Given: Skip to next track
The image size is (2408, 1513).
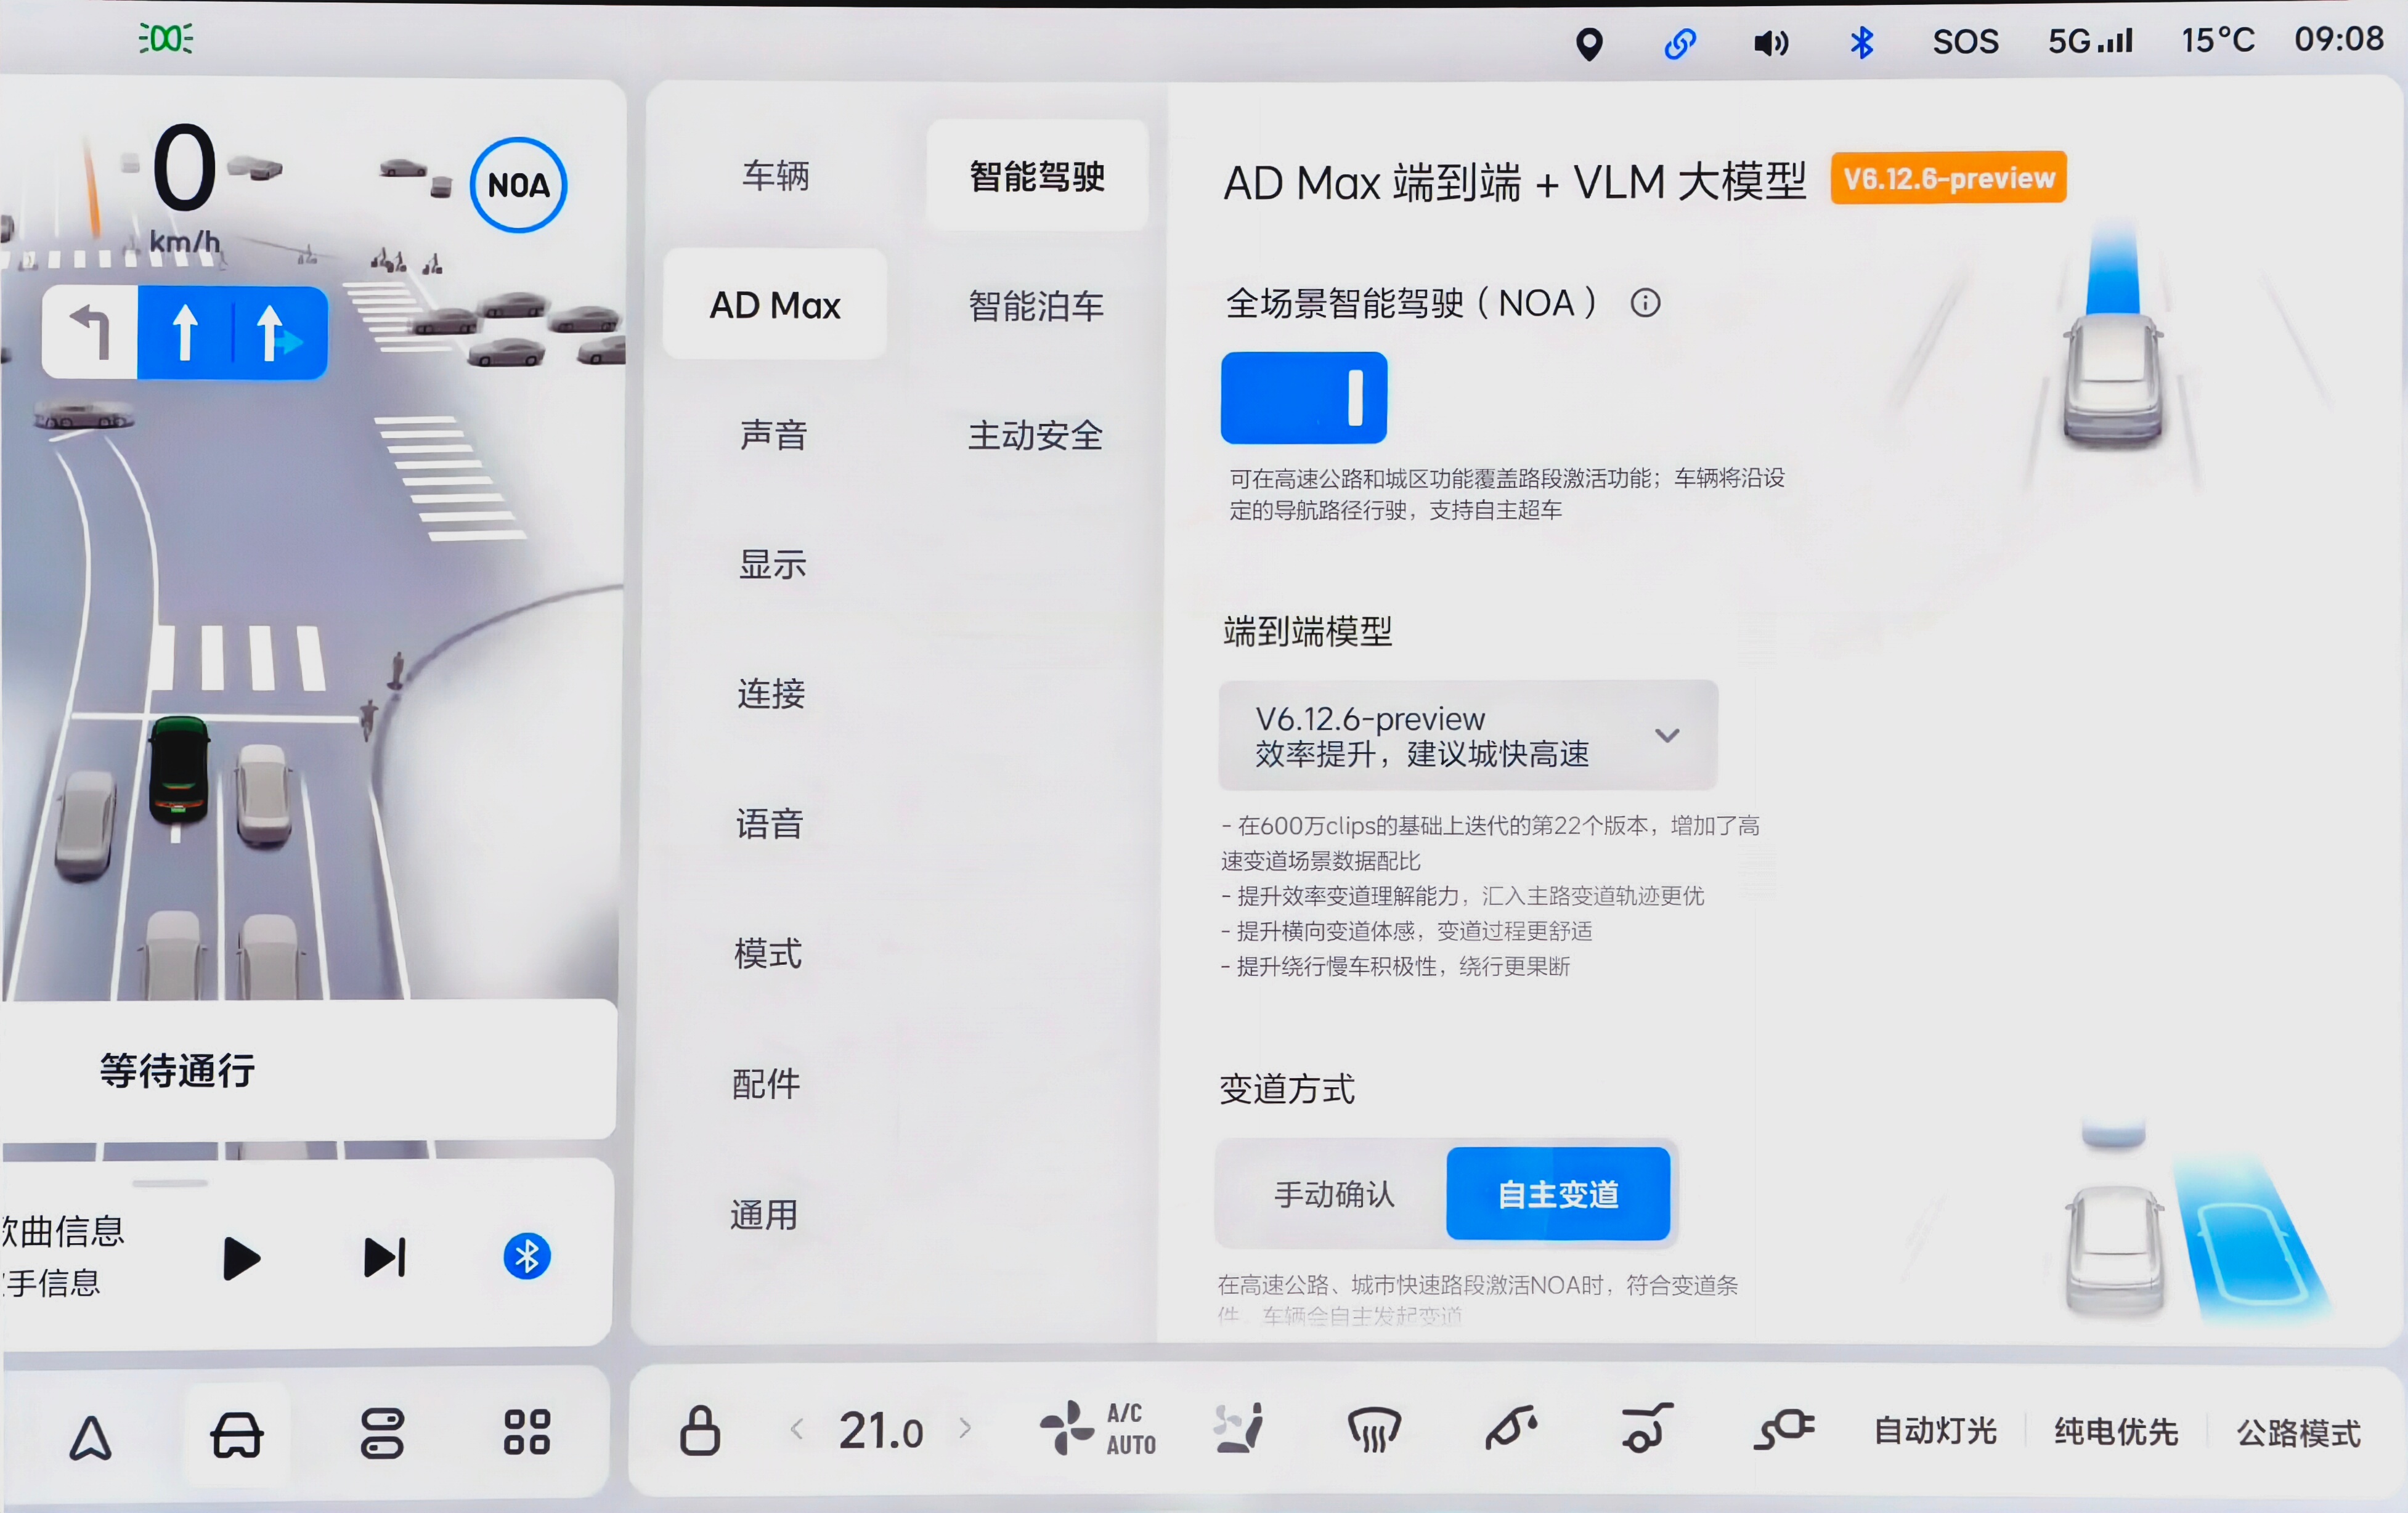Looking at the screenshot, I should pos(385,1258).
